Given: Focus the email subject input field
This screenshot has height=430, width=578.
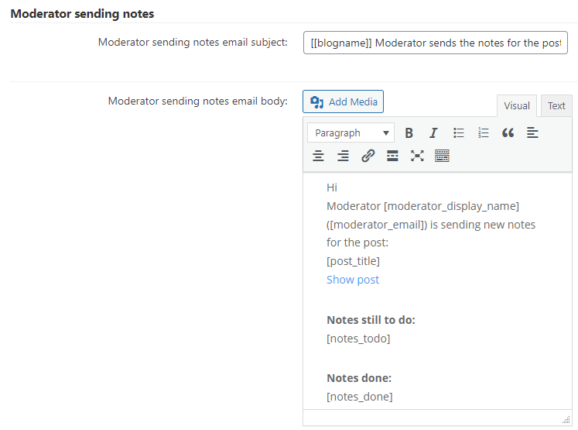Looking at the screenshot, I should pos(436,43).
